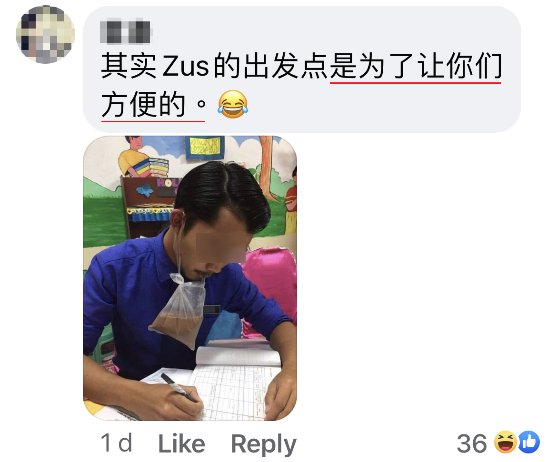Screen dimensions: 557x462
Task: Open the commenter's pixelated profile avatar
Action: coord(46,34)
